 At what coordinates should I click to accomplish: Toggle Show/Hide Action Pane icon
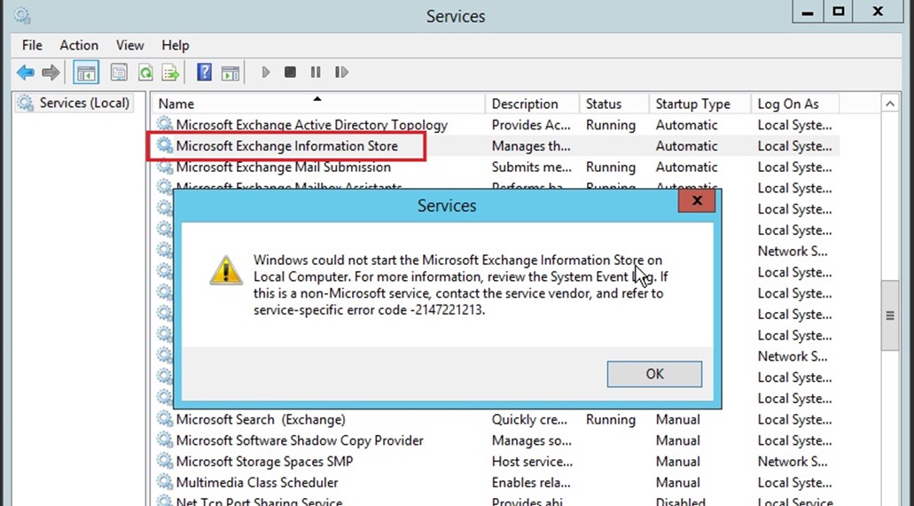click(230, 73)
